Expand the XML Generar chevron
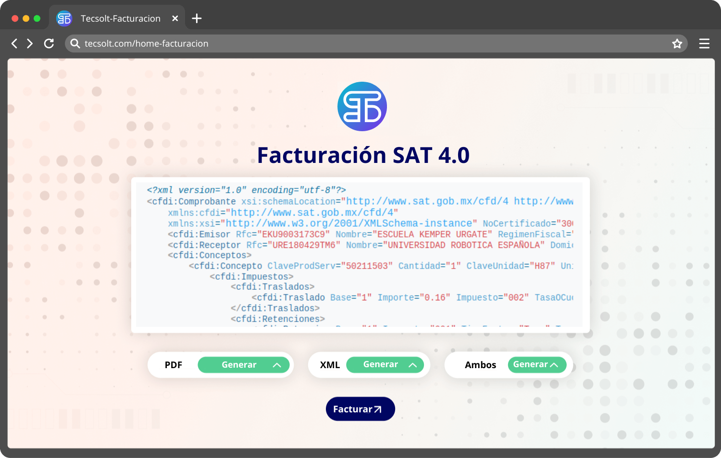 pyautogui.click(x=412, y=365)
